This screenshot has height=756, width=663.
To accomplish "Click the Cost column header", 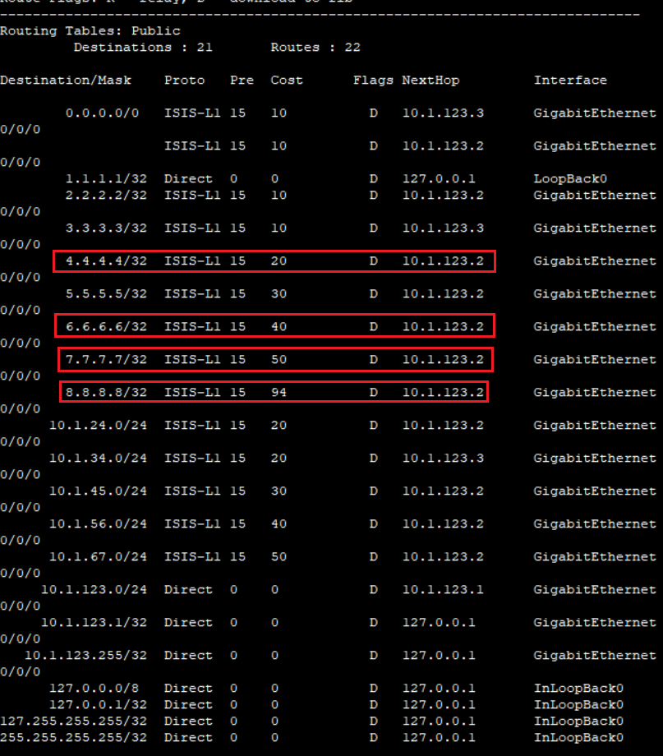I will point(287,80).
